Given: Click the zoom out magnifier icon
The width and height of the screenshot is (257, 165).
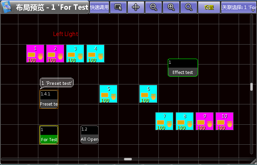Looking at the screenshot, I should (x=153, y=7).
